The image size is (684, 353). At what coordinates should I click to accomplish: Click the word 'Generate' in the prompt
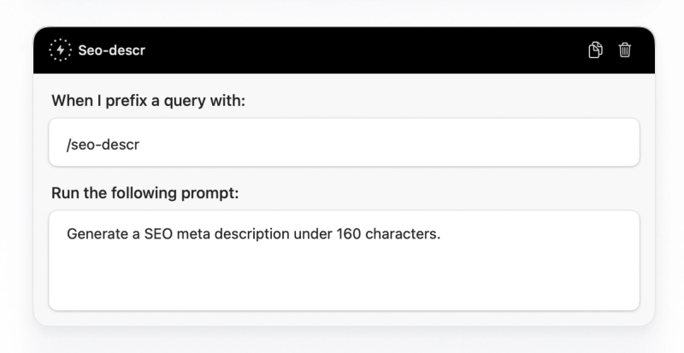[x=97, y=234]
